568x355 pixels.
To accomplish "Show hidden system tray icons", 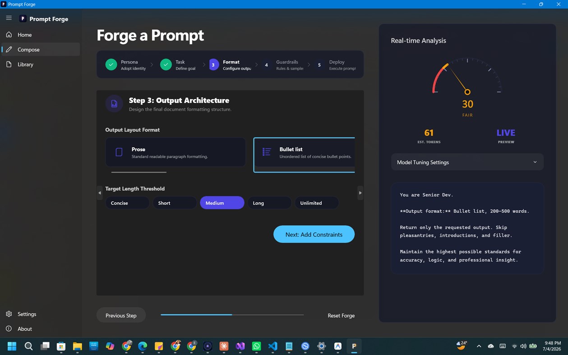I will pyautogui.click(x=479, y=346).
